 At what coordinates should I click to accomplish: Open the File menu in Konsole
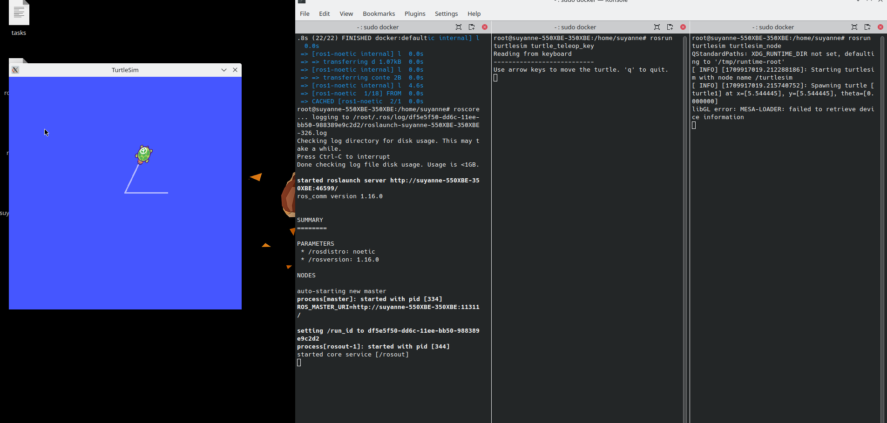[305, 13]
